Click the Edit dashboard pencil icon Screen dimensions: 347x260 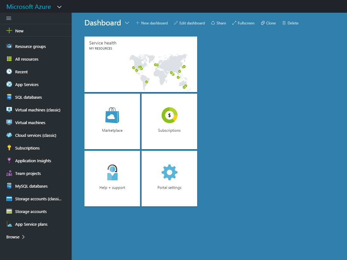(176, 23)
